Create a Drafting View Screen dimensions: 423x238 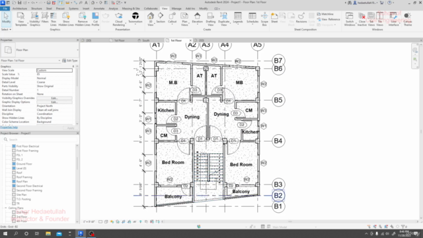click(210, 19)
